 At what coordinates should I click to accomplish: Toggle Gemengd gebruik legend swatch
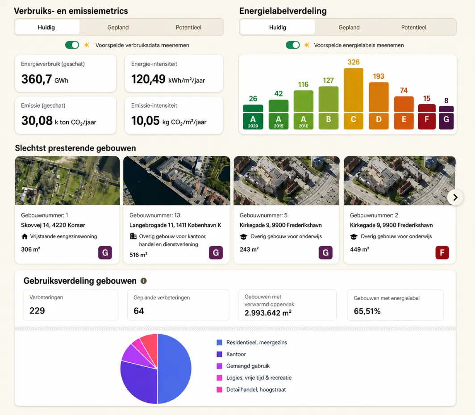coord(219,366)
